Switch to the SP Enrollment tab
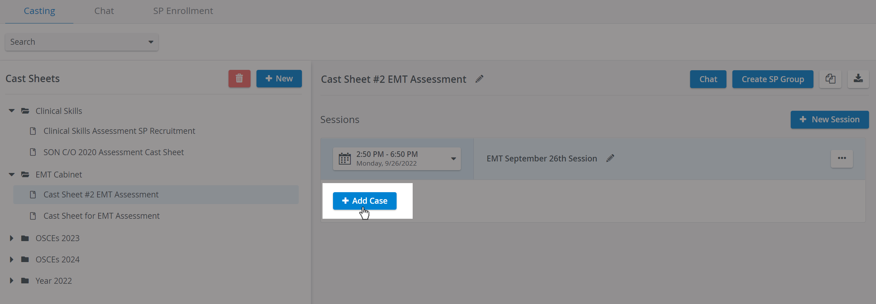Viewport: 876px width, 304px height. tap(183, 11)
